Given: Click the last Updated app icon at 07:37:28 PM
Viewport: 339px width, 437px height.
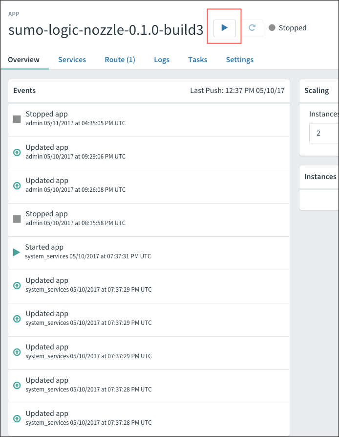Looking at the screenshot, I should click(x=17, y=418).
